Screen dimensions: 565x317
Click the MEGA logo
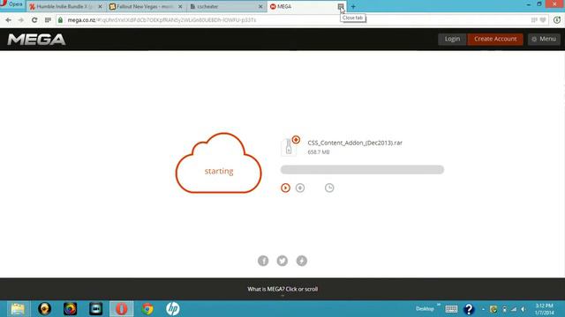tap(36, 39)
